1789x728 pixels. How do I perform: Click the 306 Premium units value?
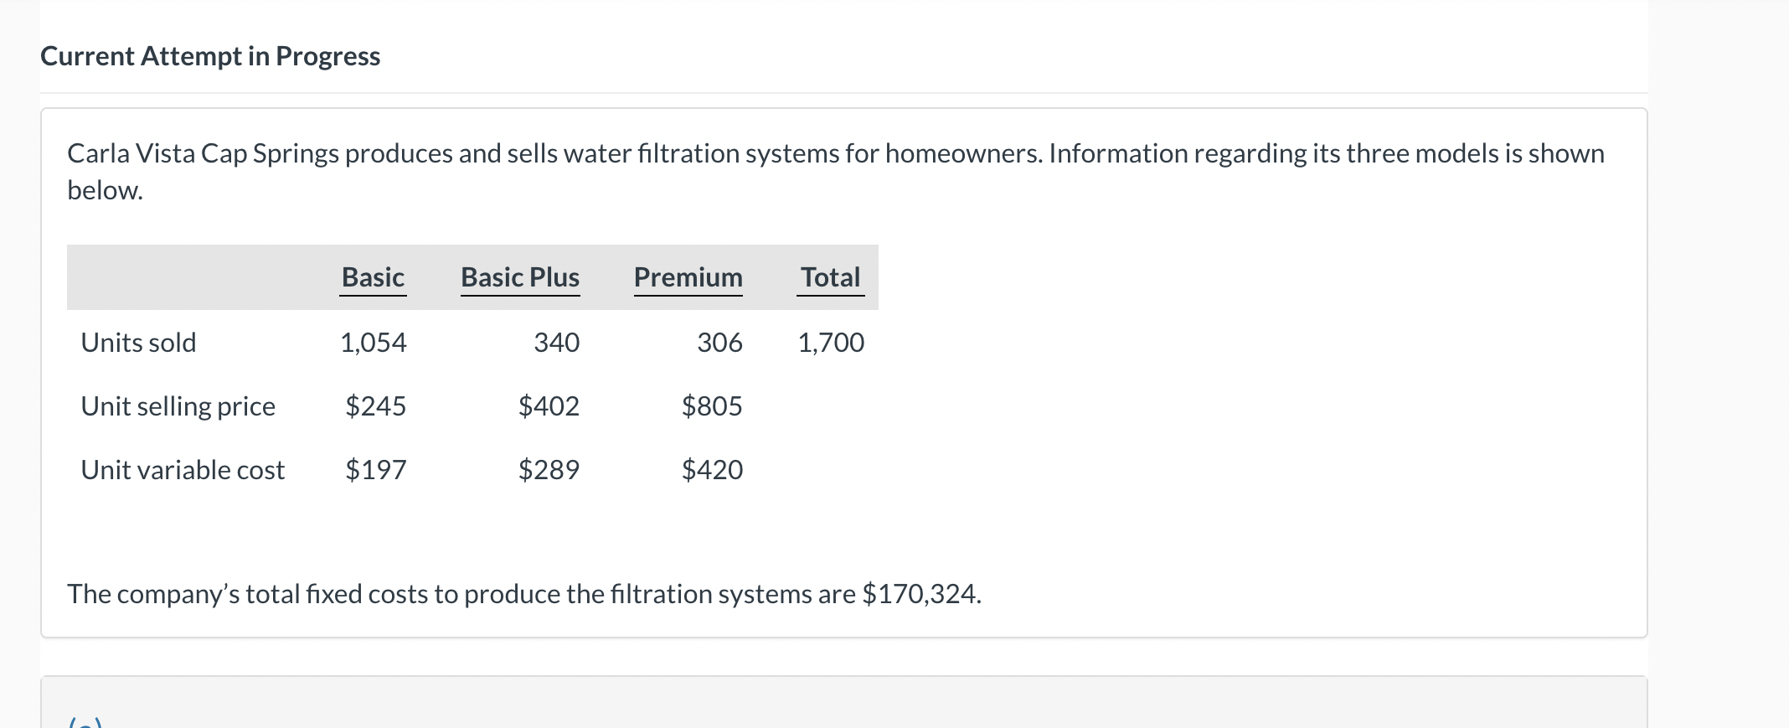pos(719,343)
